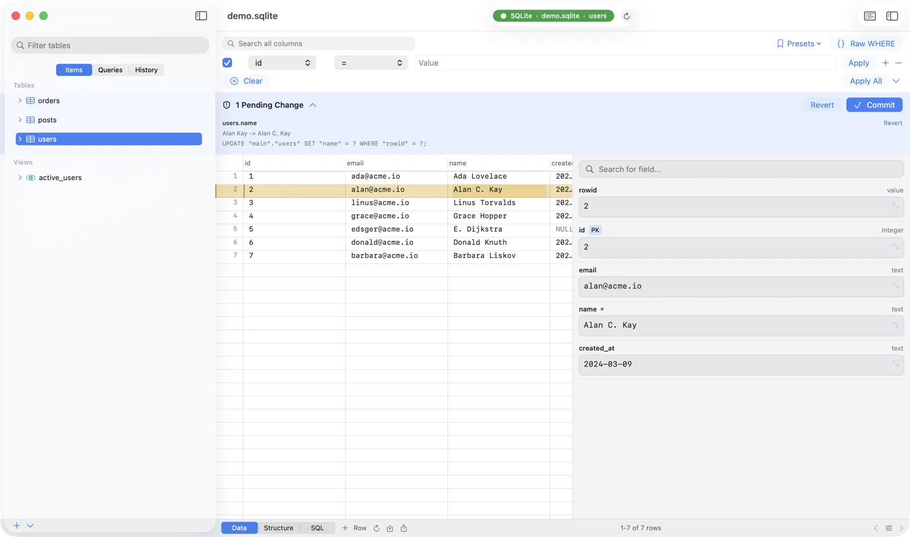Expand the email field editor icon
Screen dimensions: 910x537
895,286
